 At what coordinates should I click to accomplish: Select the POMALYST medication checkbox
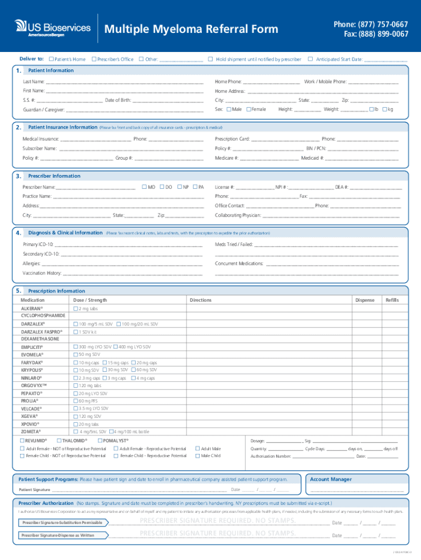pyautogui.click(x=100, y=440)
